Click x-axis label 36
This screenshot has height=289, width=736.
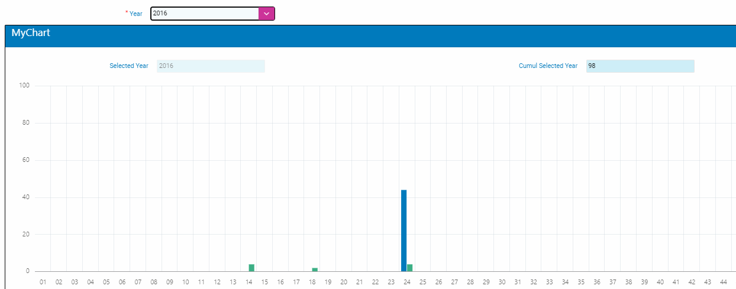(596, 282)
